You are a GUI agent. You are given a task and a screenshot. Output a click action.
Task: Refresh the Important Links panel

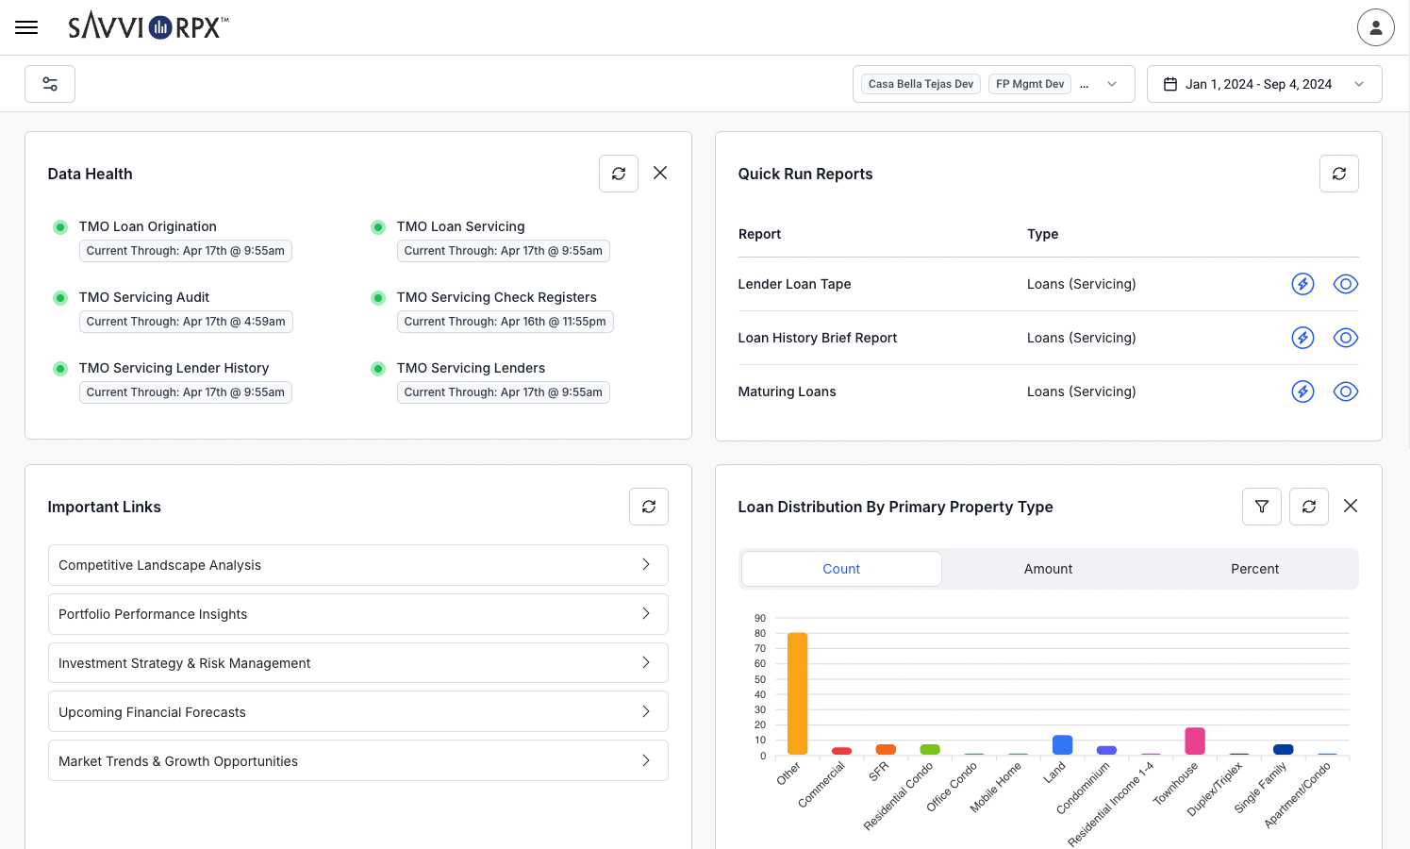pos(649,507)
